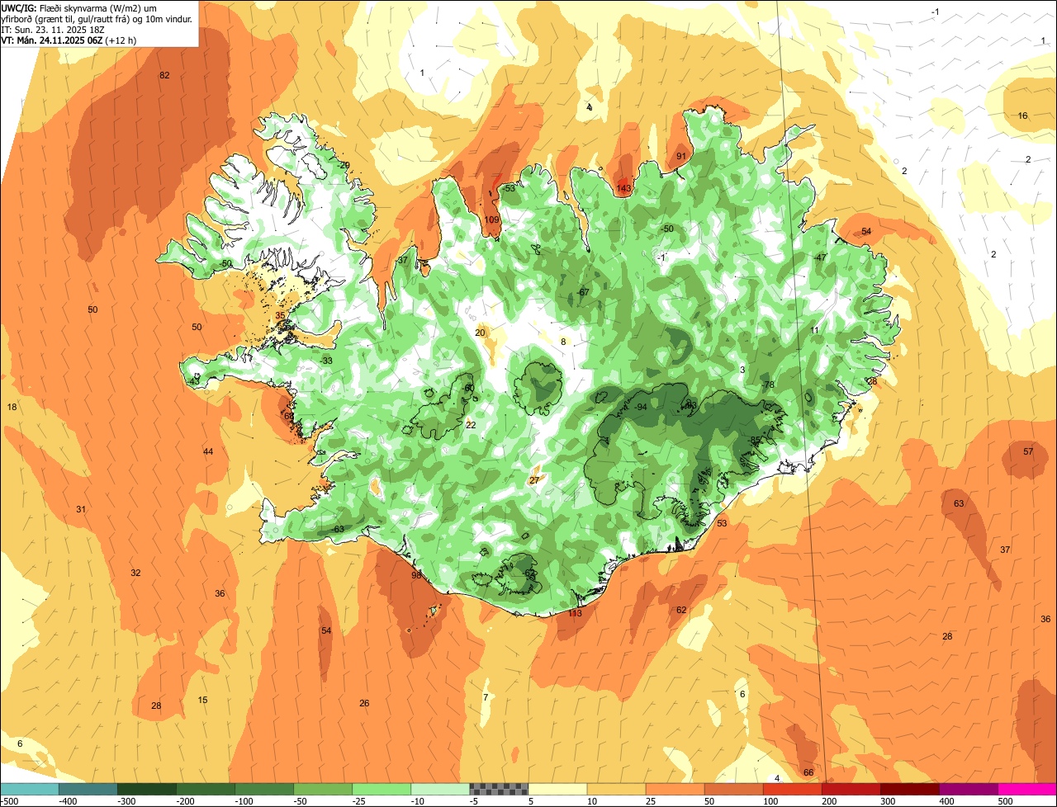Screen dimensions: 1057x807
Task: Click the legend swatch between -400 and -300
Action: click(88, 790)
